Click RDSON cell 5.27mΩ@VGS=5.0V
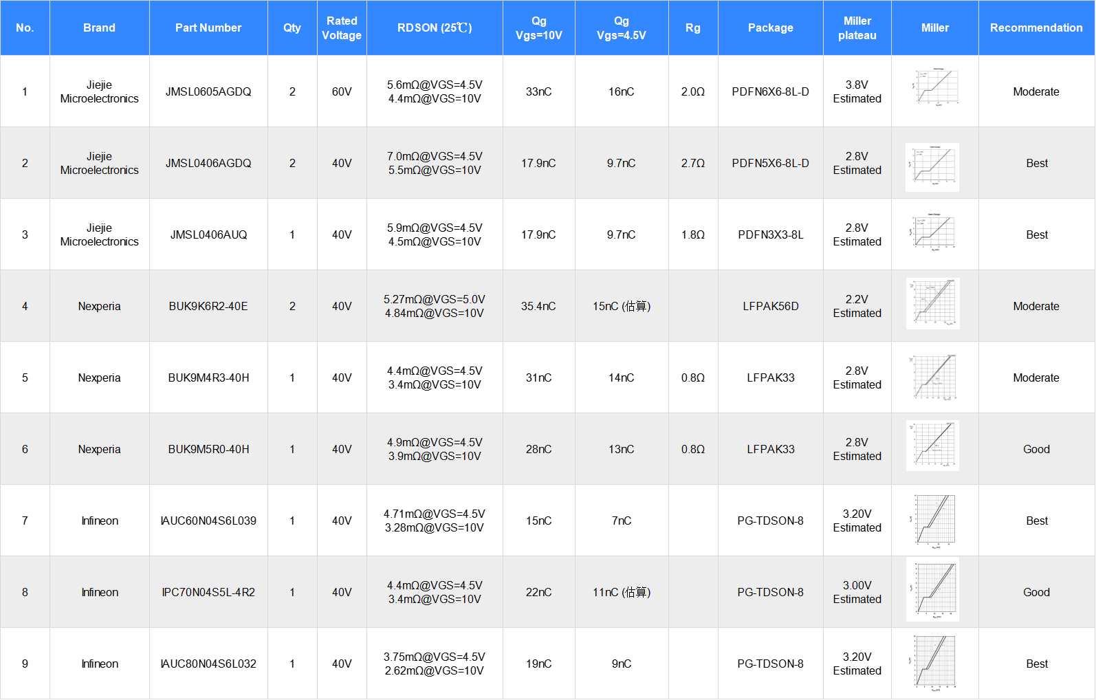The height and width of the screenshot is (700, 1096). point(435,306)
